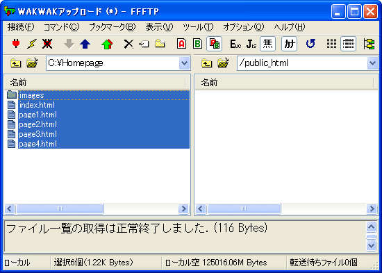Screen dimensions: 382x273
Task: Click the crossed-out Disconnect icon
Action: coord(47,44)
